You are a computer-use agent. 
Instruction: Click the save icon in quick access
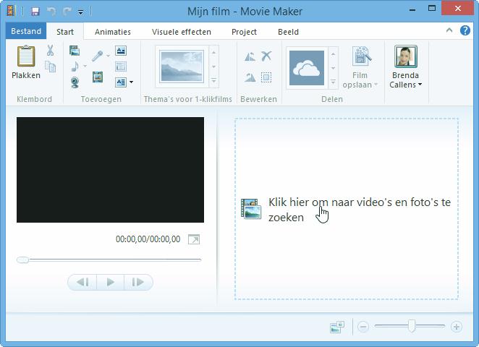pyautogui.click(x=35, y=12)
